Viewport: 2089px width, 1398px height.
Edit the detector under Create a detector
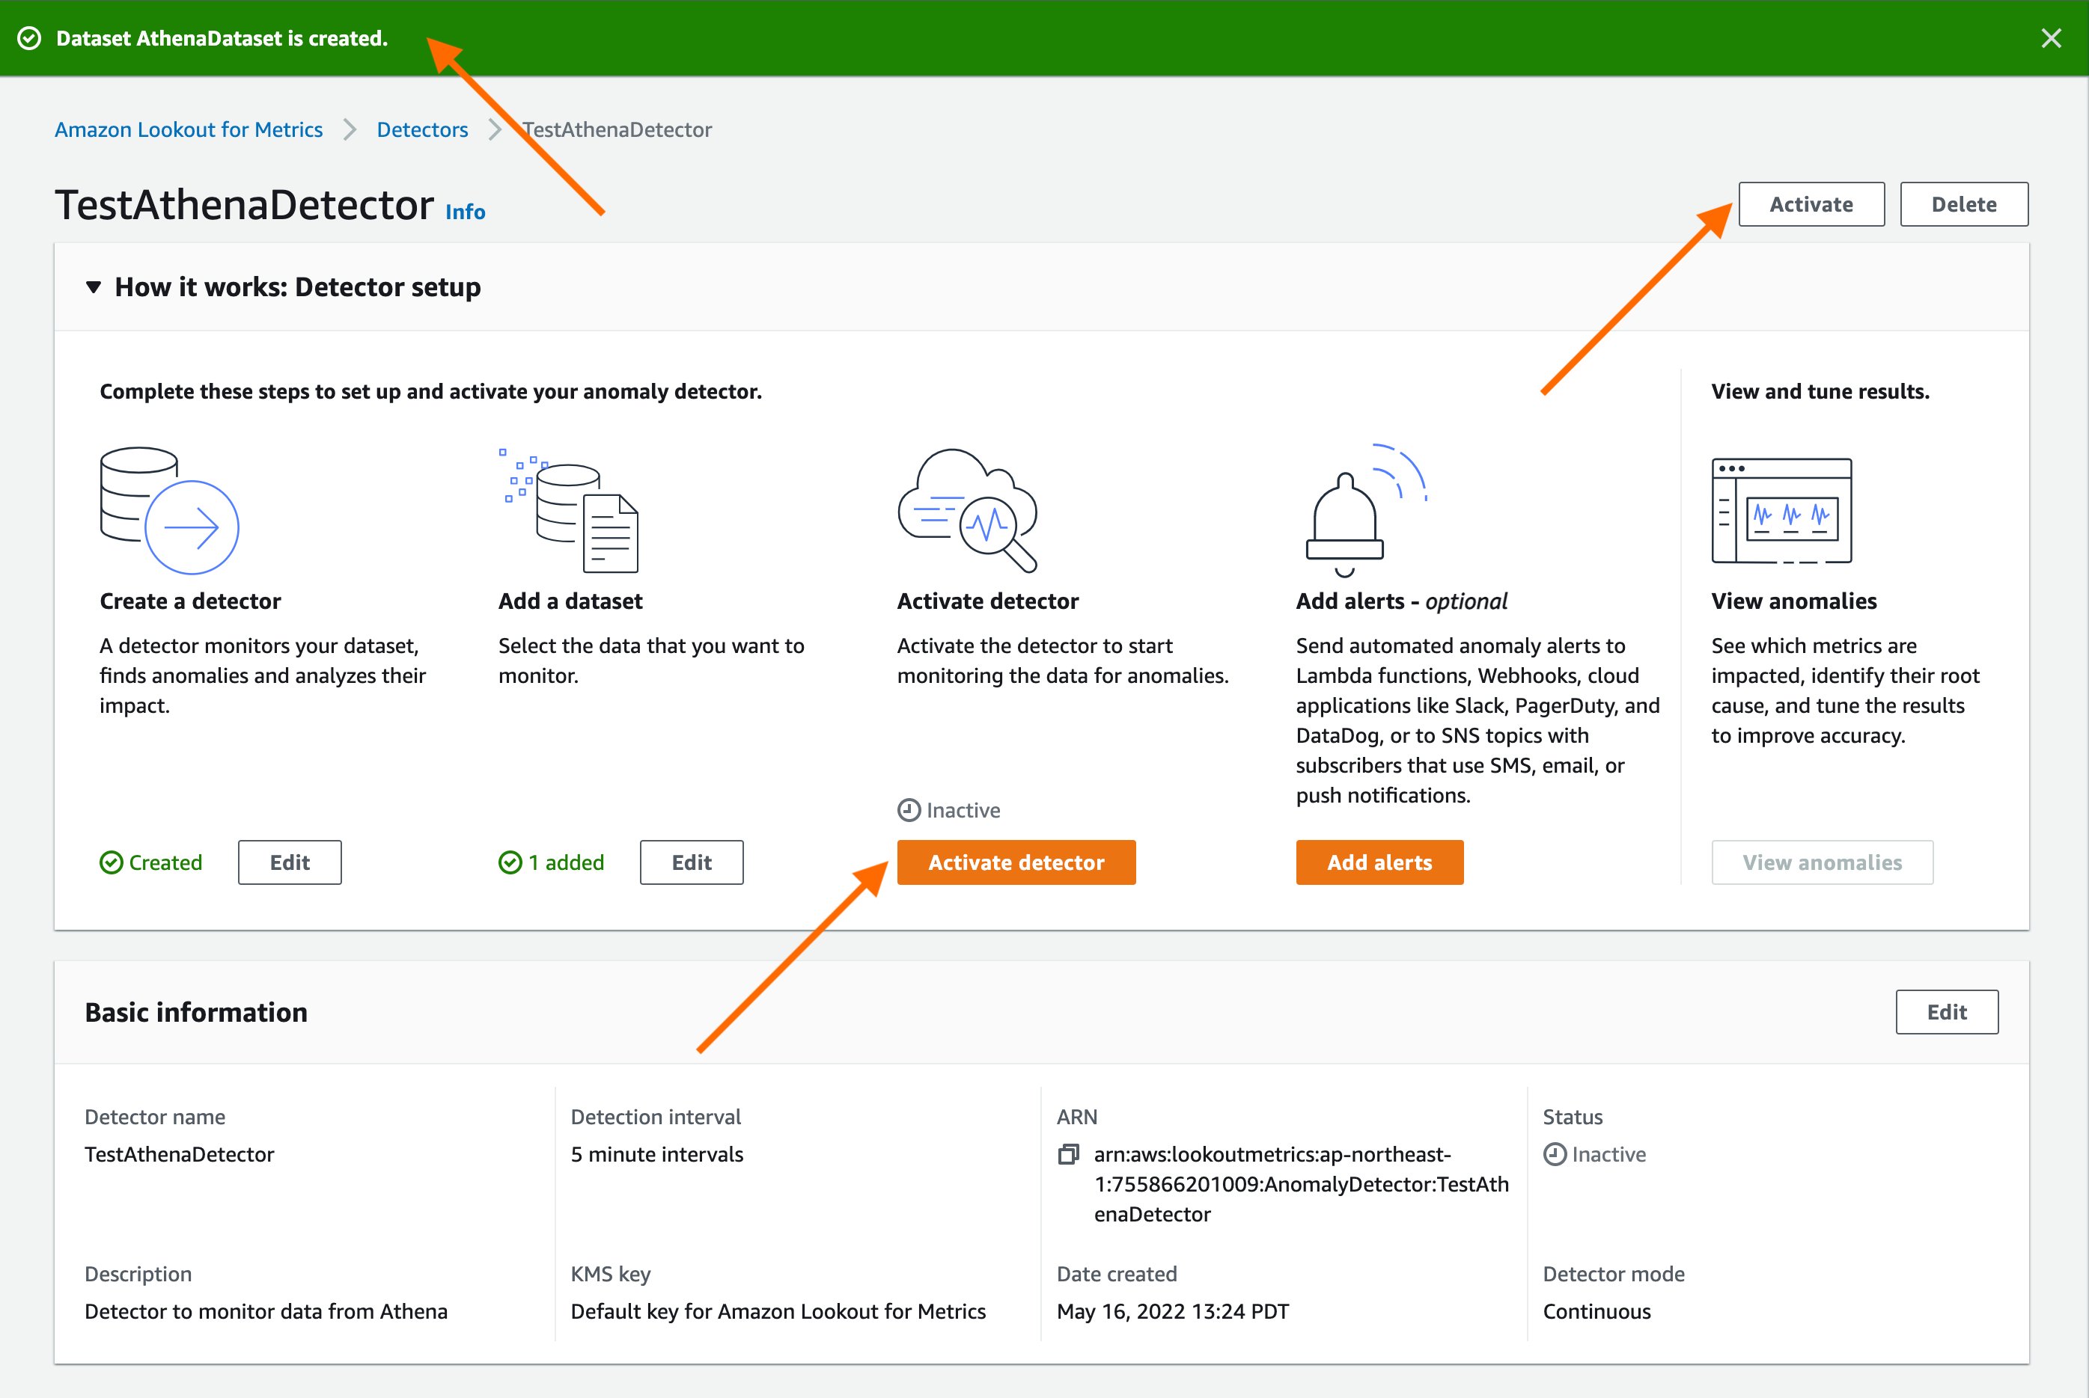289,862
